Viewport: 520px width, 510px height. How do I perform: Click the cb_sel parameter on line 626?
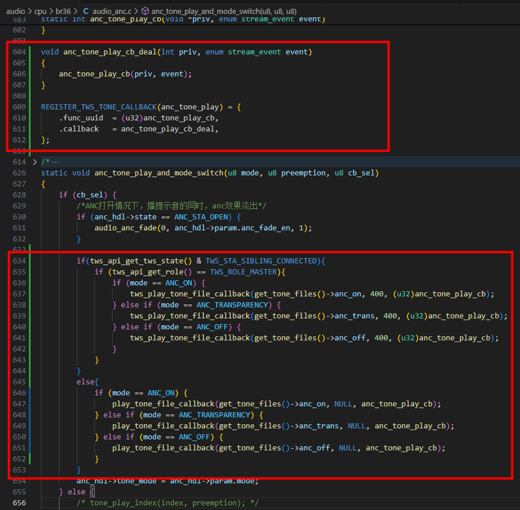[x=361, y=173]
